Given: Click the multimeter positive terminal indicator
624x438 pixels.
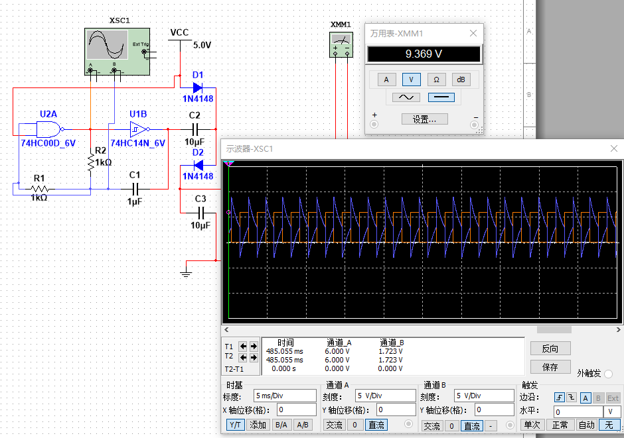Looking at the screenshot, I should (374, 125).
